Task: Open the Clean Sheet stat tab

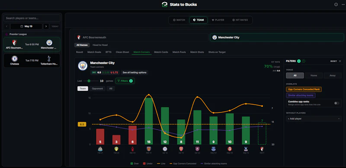Action: pyautogui.click(x=122, y=52)
